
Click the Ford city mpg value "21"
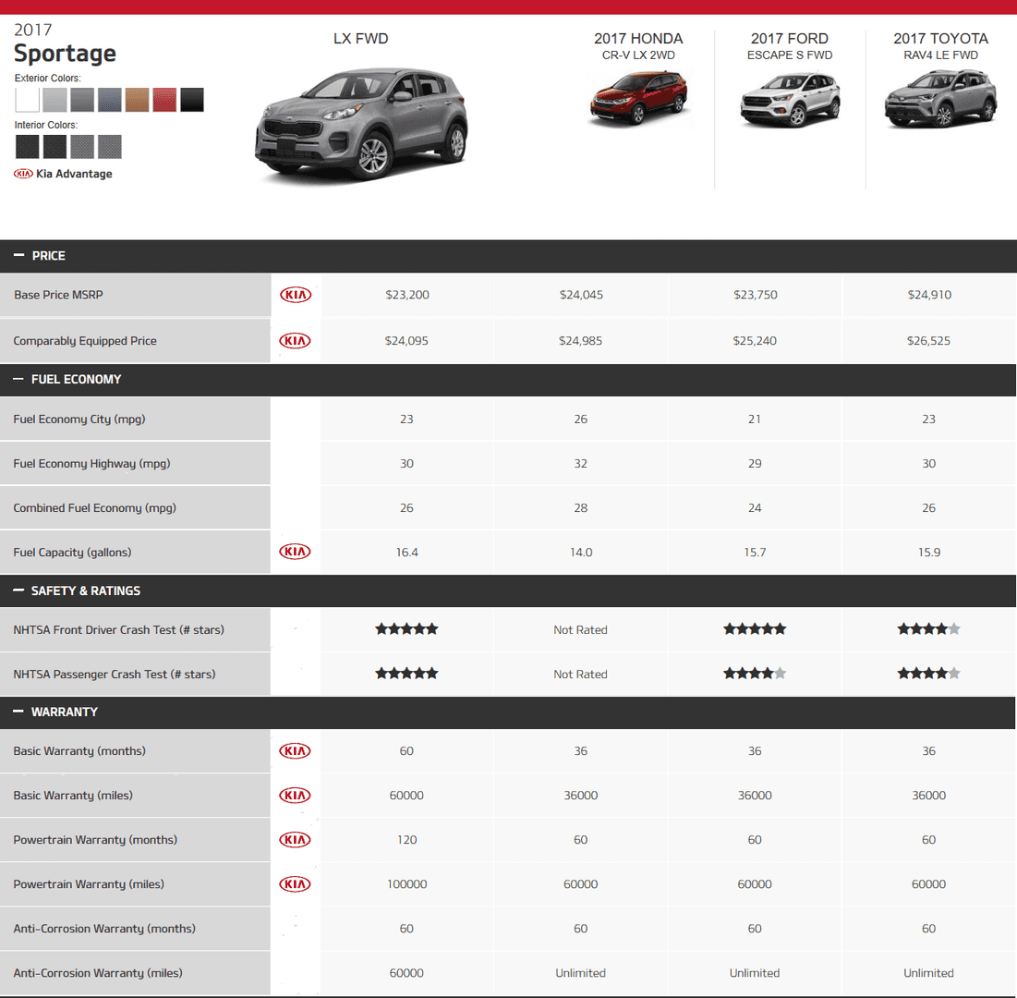point(755,420)
